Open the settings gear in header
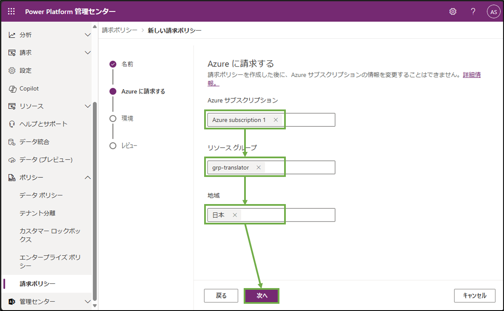Viewport: 504px width, 311px height. (x=453, y=11)
